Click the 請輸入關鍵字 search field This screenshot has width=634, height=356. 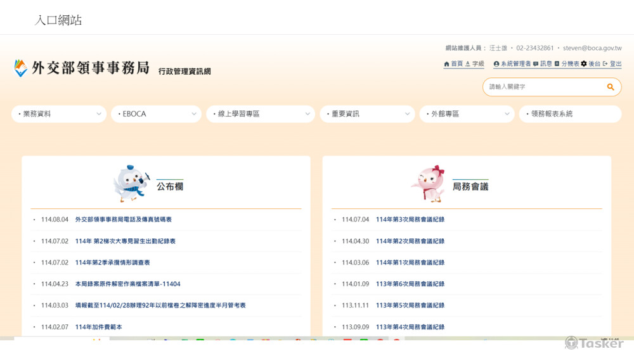(542, 87)
